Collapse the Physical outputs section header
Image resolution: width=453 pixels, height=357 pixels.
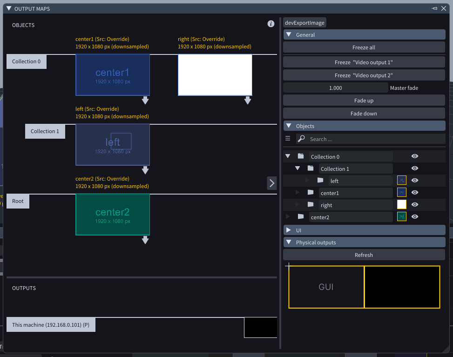click(x=289, y=242)
